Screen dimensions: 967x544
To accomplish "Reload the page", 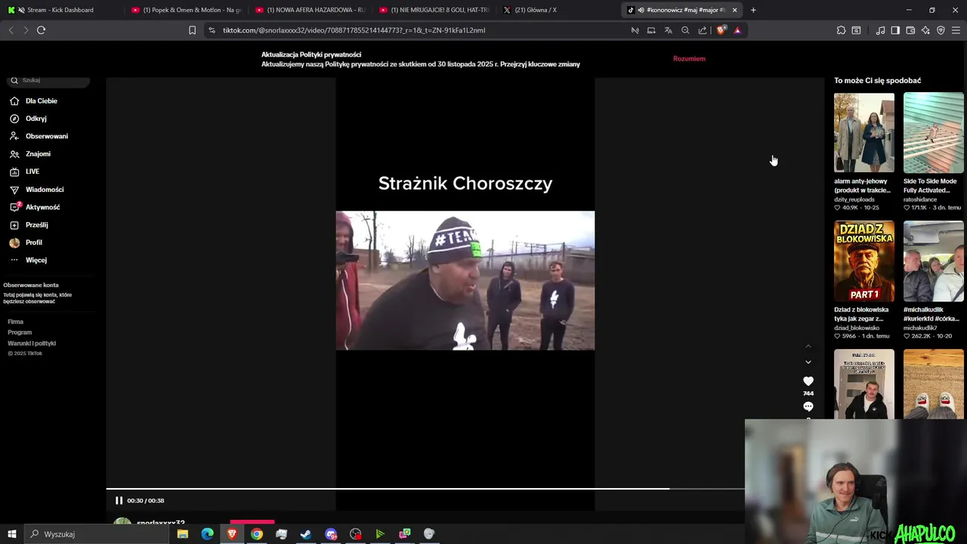I will point(41,30).
